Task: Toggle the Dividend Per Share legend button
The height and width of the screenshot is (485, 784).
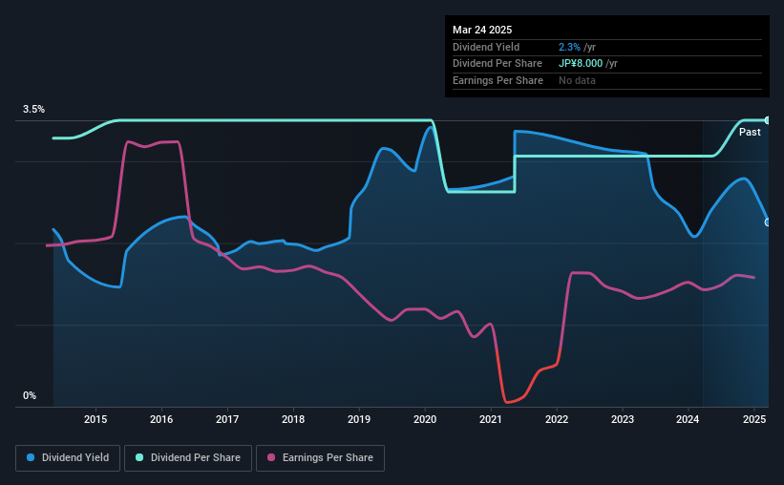Action: (188, 457)
